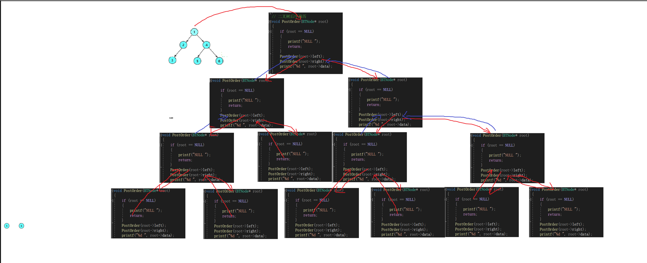Image resolution: width=647 pixels, height=263 pixels.
Task: Select the first code image in the bottom row
Action: [x=148, y=213]
